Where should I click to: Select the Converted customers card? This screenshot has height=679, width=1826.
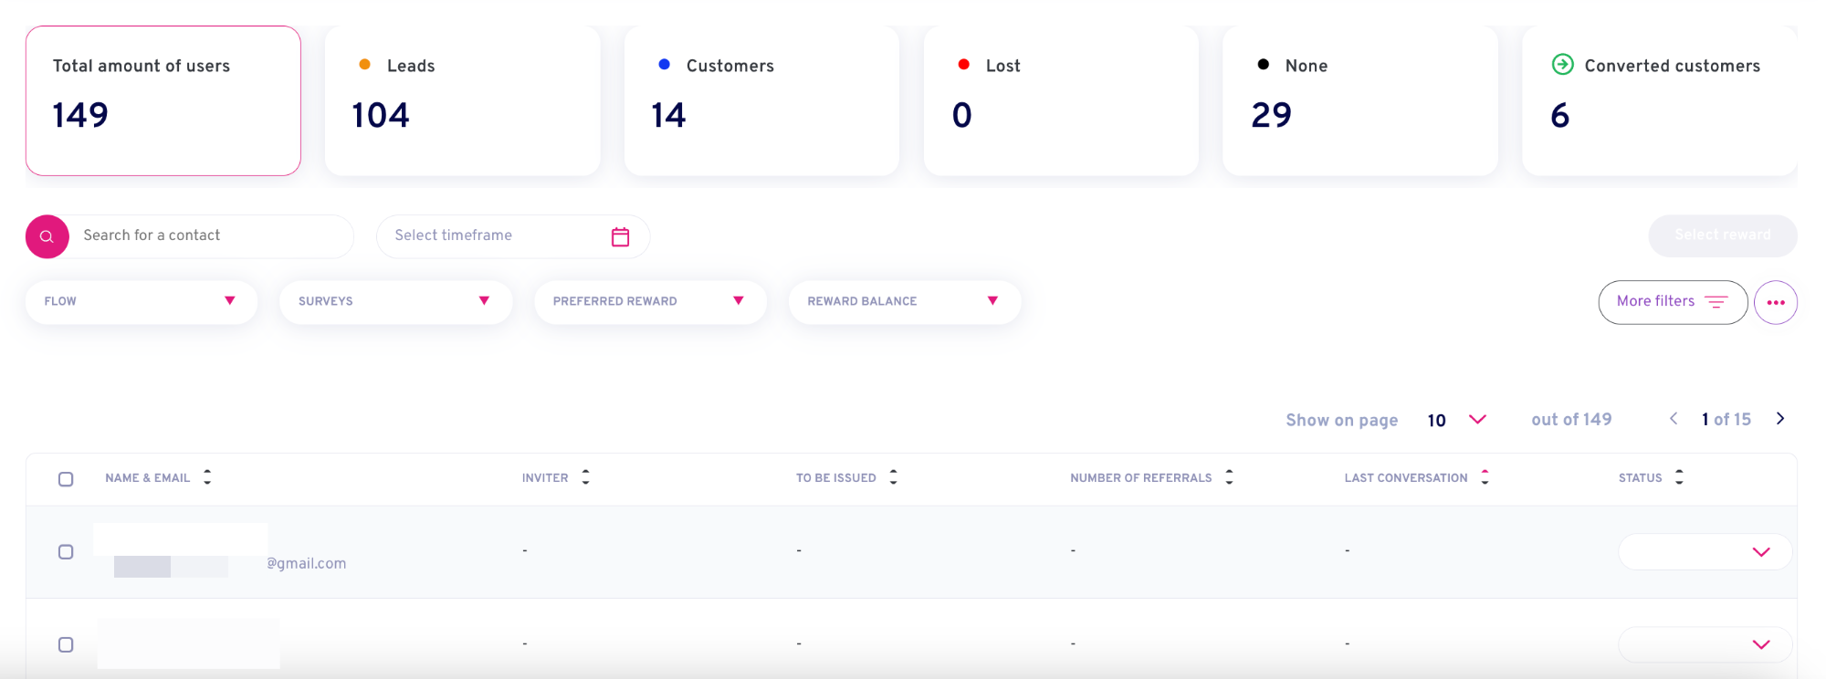[x=1660, y=100]
